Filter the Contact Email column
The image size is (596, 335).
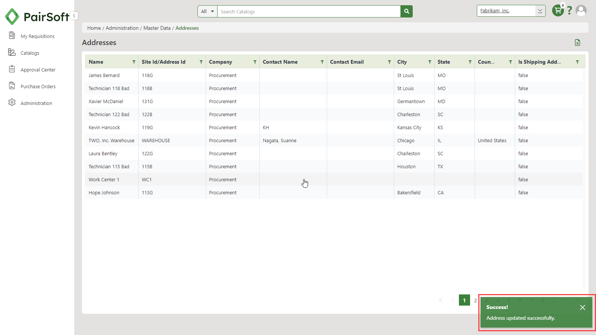tap(389, 62)
